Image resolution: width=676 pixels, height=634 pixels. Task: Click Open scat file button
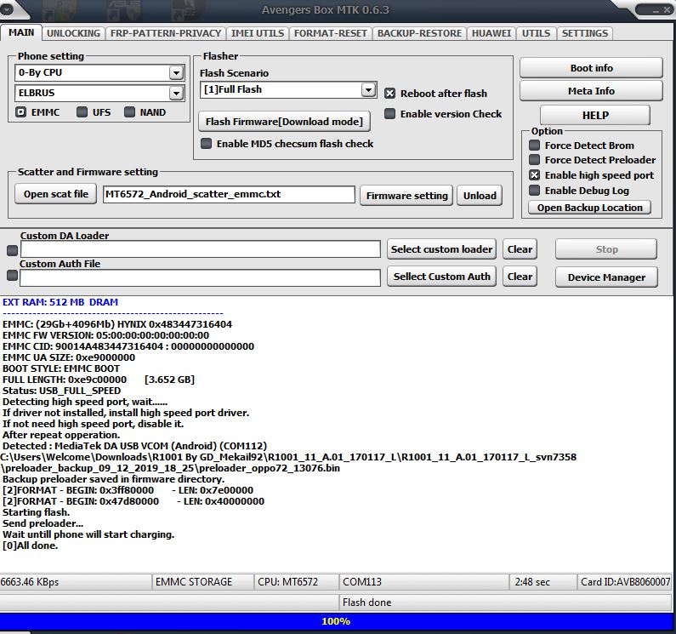click(x=55, y=194)
